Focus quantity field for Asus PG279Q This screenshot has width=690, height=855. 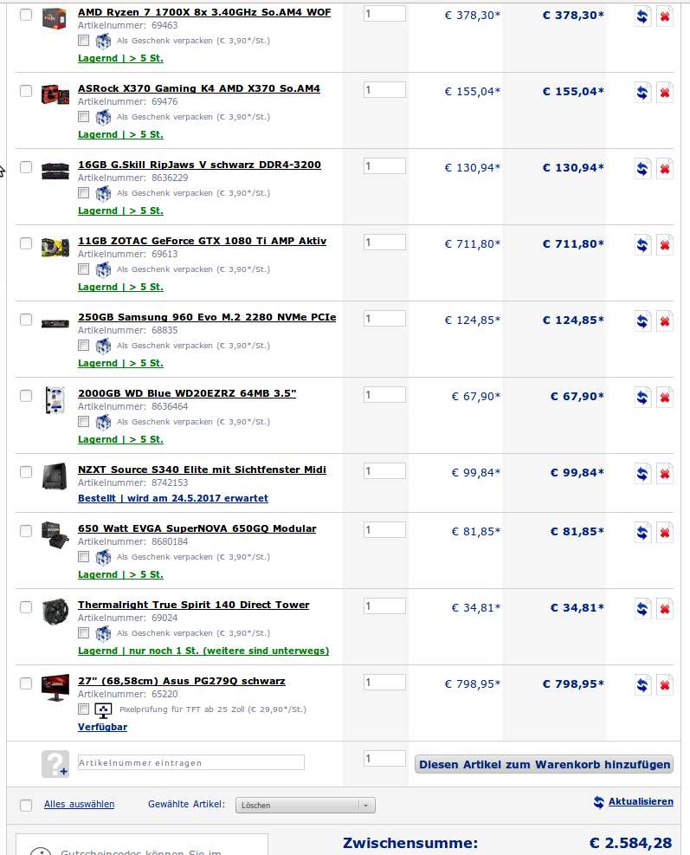[x=384, y=682]
